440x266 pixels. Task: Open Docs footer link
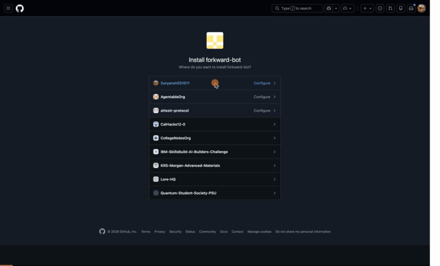pos(224,232)
